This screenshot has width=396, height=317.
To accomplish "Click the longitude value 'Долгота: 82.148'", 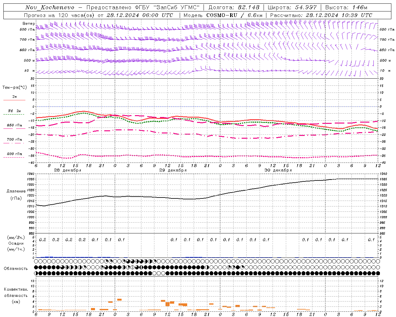I will pyautogui.click(x=234, y=7).
